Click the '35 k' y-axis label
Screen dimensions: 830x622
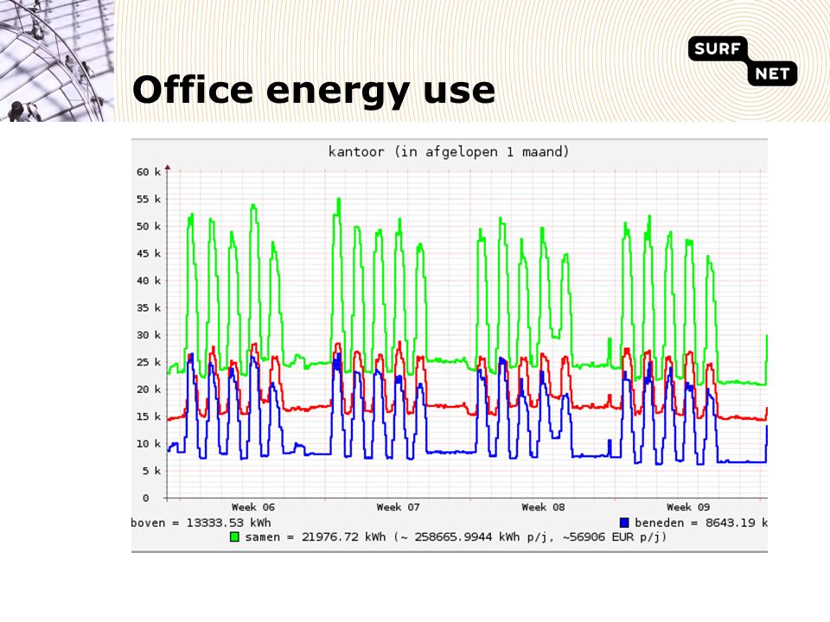tap(148, 308)
